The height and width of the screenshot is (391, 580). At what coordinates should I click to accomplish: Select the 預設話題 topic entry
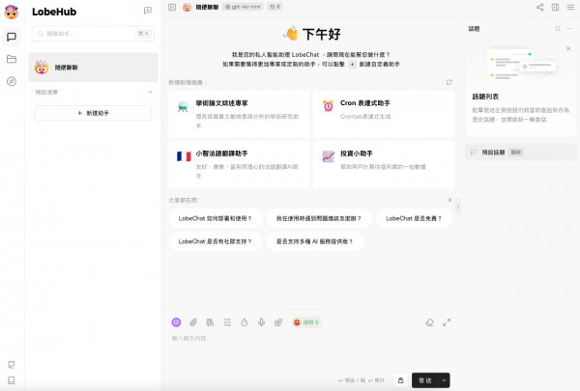521,153
